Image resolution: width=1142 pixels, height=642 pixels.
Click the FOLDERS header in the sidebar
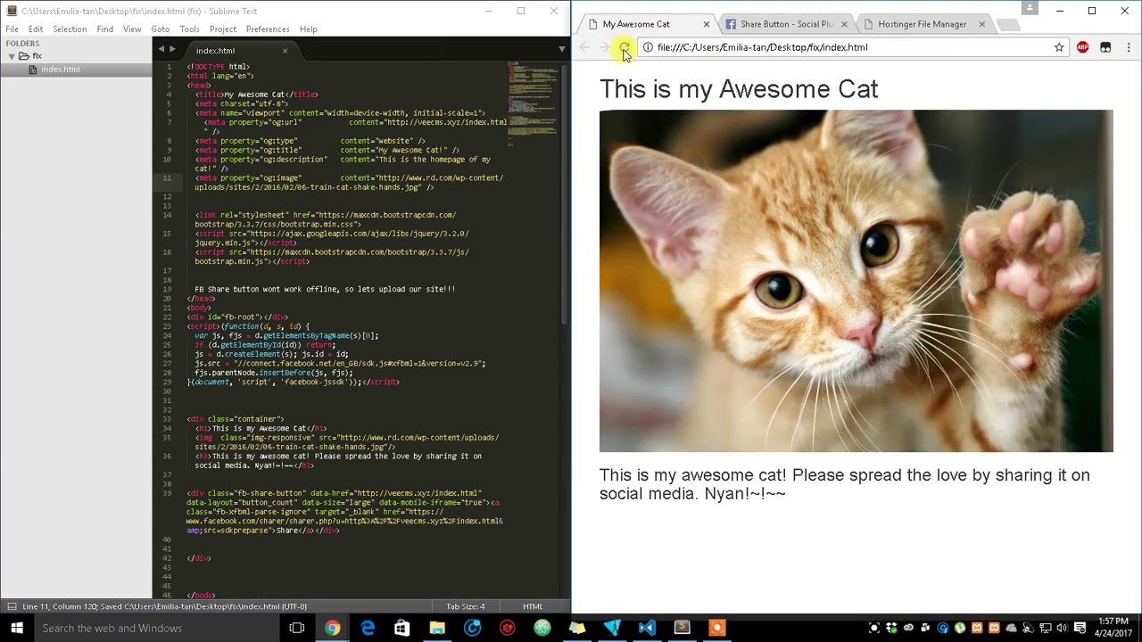click(22, 43)
